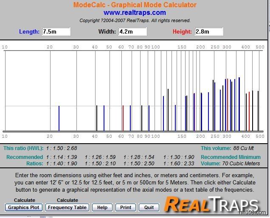Click the Width input field showing 4.2m
The height and width of the screenshot is (218, 270).
[x=132, y=32]
